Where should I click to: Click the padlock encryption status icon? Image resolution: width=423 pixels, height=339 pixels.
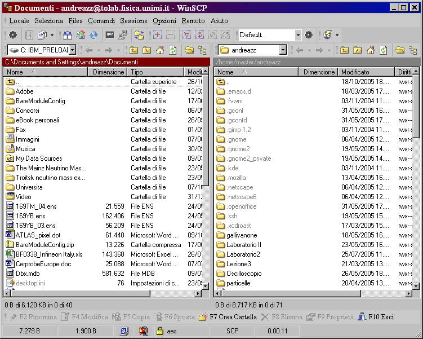[160, 331]
